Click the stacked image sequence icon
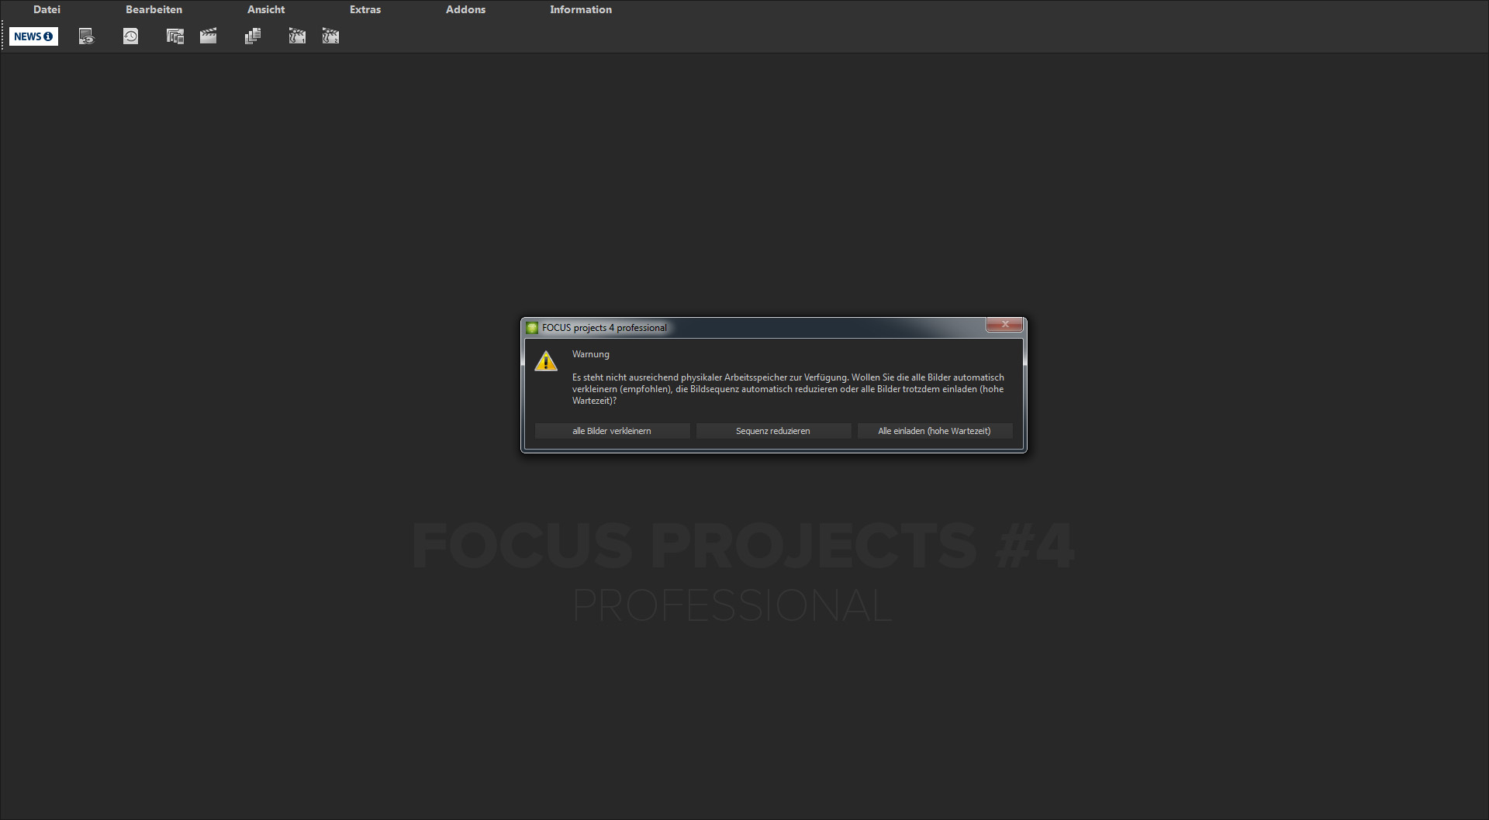1489x820 pixels. 175,36
